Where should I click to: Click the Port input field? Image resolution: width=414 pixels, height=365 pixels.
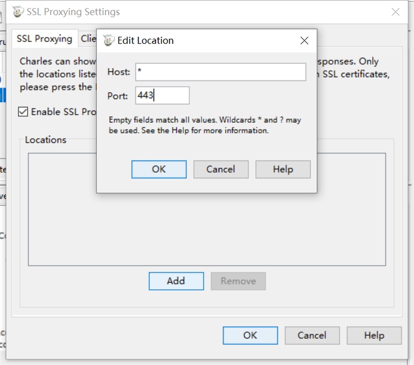[x=162, y=95]
